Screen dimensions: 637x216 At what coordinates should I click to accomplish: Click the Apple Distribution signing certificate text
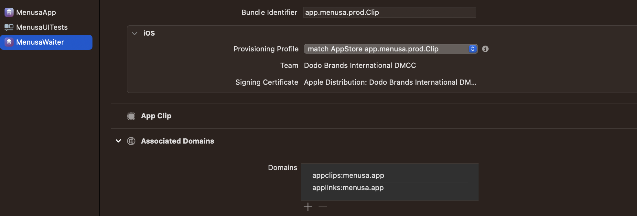pos(390,82)
